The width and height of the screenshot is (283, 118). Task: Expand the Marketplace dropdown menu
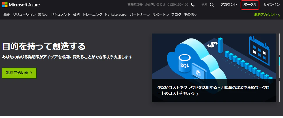[116, 15]
